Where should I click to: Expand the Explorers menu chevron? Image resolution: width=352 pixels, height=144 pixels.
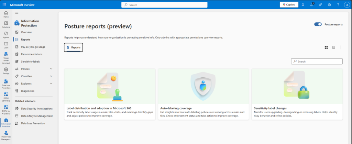[x=51, y=84]
